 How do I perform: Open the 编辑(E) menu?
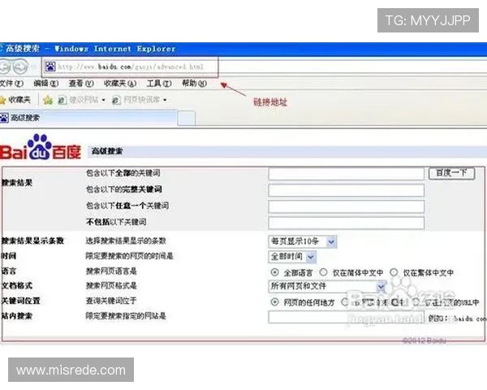pos(46,84)
